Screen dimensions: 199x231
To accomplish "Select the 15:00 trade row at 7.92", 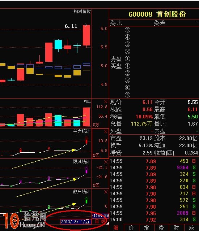I will tap(154, 220).
